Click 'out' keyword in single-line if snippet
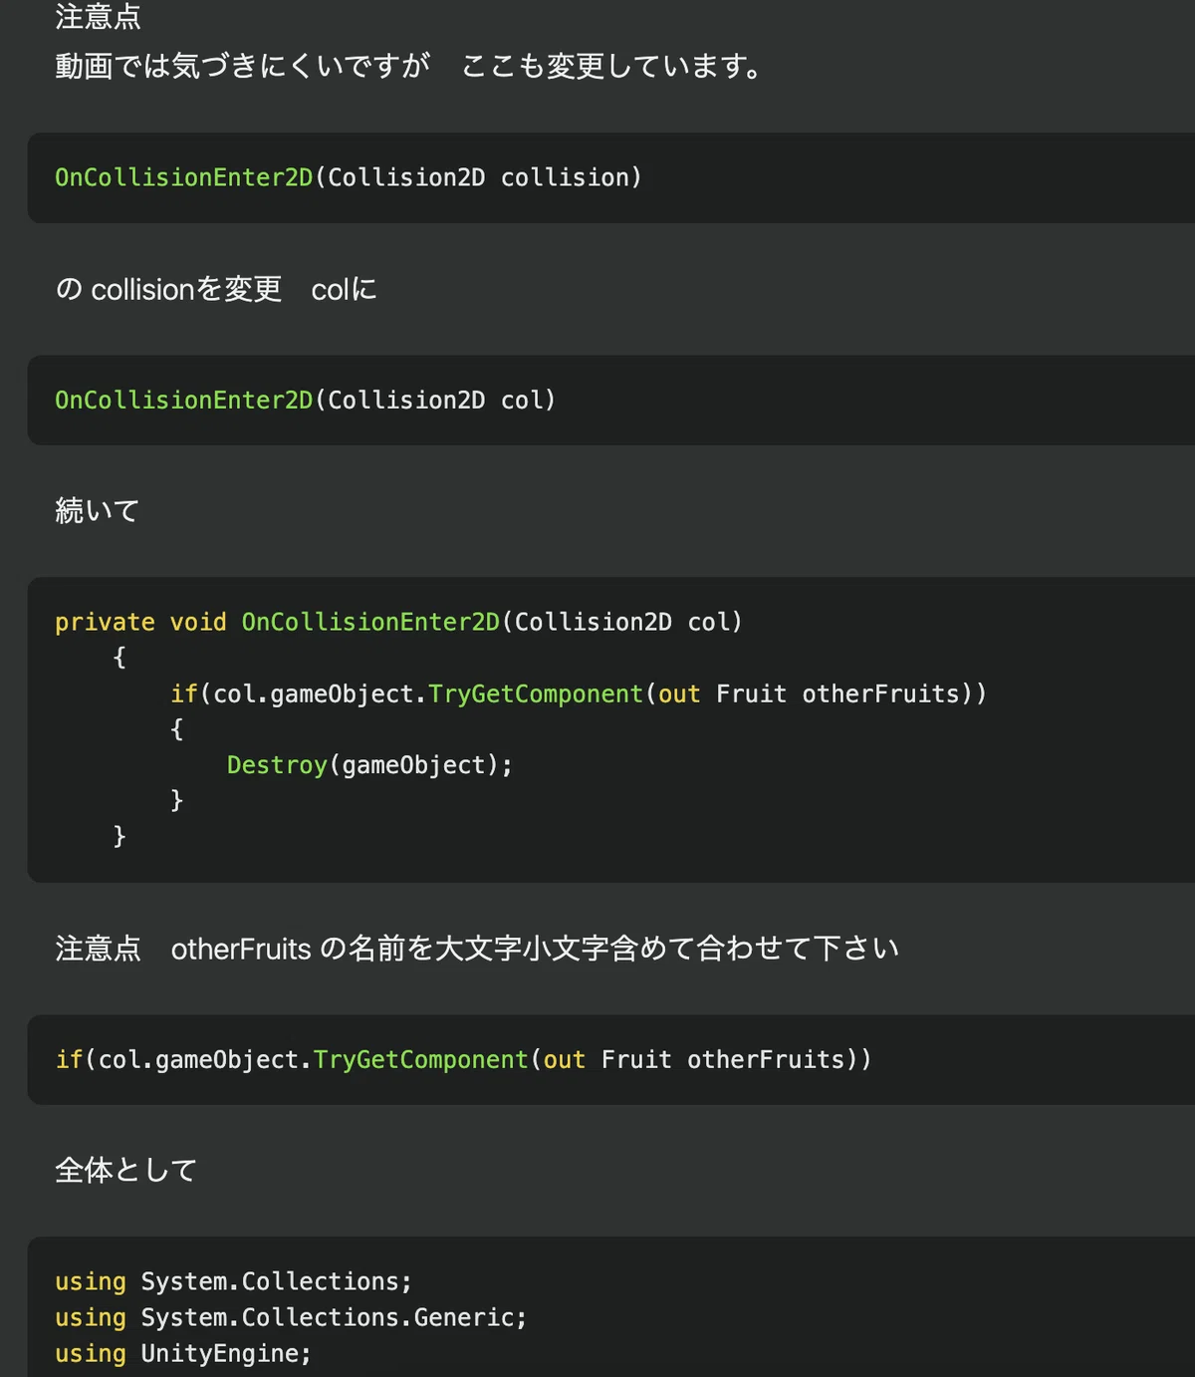 [565, 1059]
